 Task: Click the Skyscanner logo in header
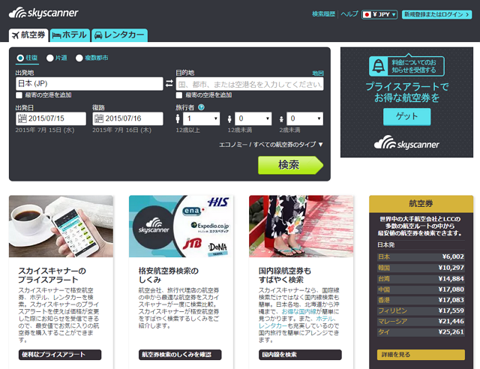tap(43, 13)
